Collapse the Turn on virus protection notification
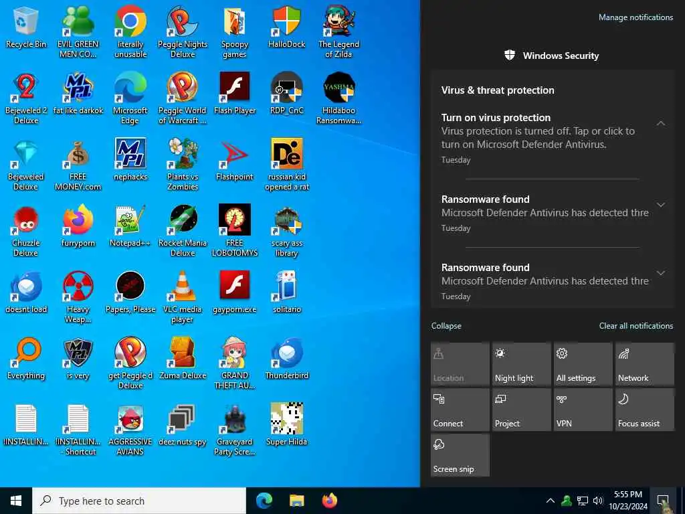Screen dimensions: 685x514 coord(661,124)
